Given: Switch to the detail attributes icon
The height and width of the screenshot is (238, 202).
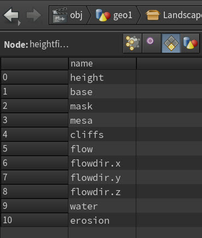Looking at the screenshot, I should point(190,43).
